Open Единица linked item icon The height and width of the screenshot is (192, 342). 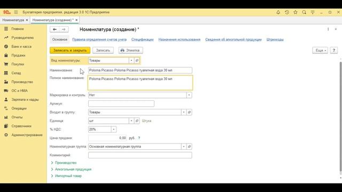[137, 121]
